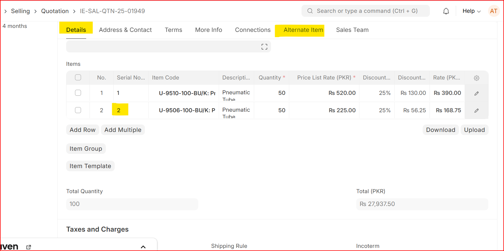Click the row 1 Quantity cell

pos(271,93)
